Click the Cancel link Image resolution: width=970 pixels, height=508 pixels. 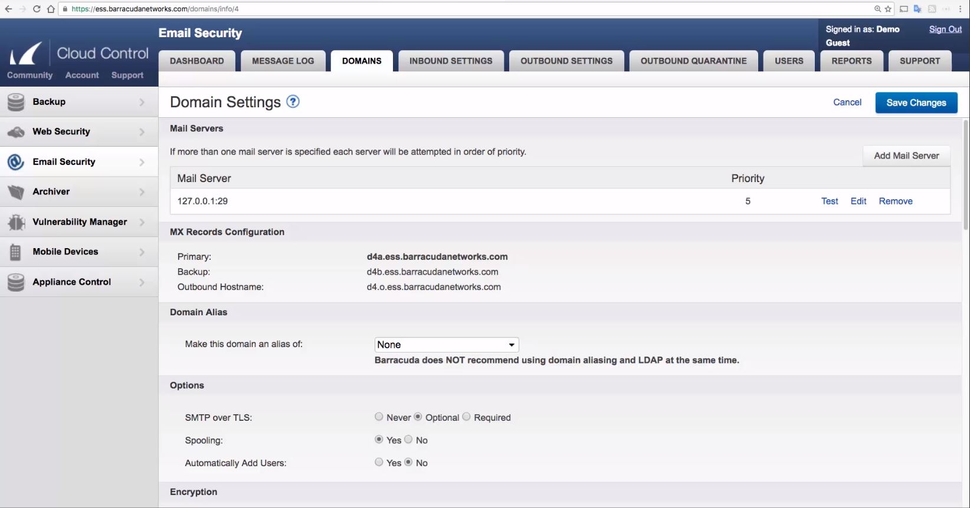click(x=847, y=102)
